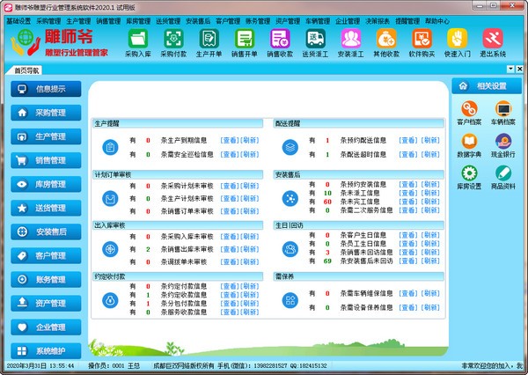Click the tab panel dropdown arrow
Viewport: 528px width, 375px height.
coord(510,69)
